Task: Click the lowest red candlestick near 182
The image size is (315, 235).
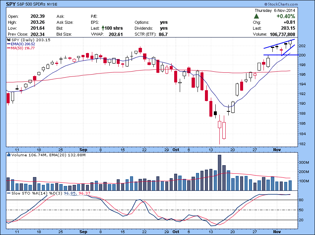Action: (220, 130)
